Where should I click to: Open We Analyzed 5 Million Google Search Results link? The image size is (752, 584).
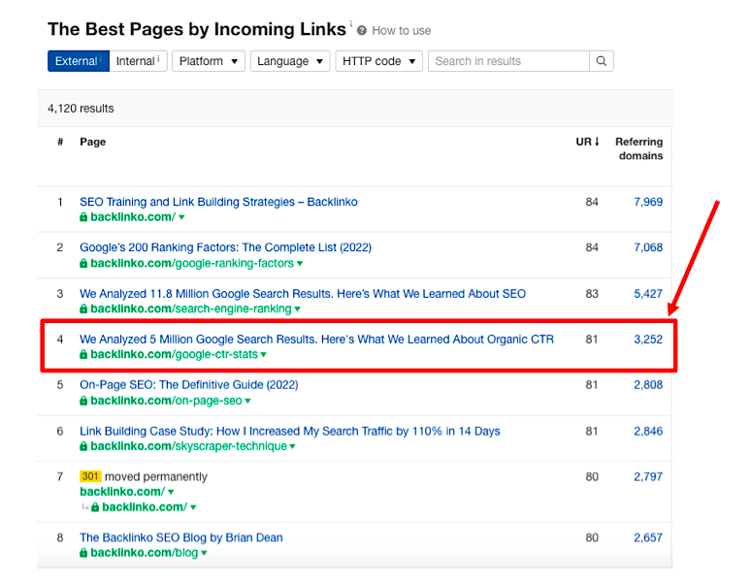[x=316, y=340]
